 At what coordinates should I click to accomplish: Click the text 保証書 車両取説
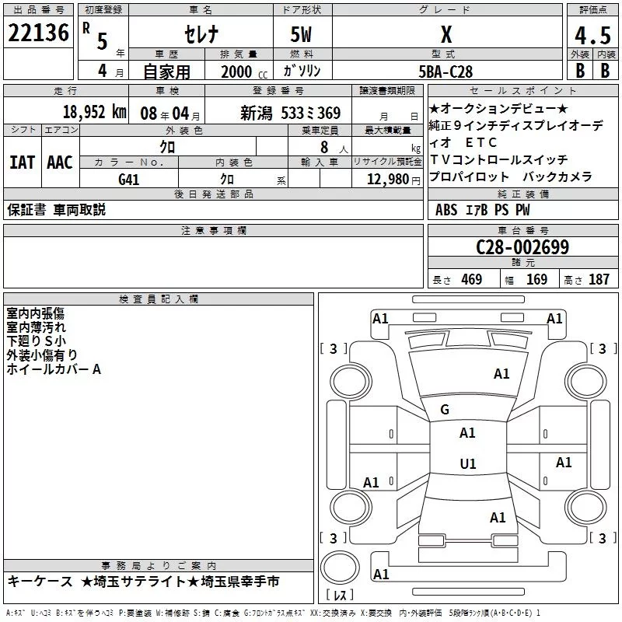(x=56, y=210)
